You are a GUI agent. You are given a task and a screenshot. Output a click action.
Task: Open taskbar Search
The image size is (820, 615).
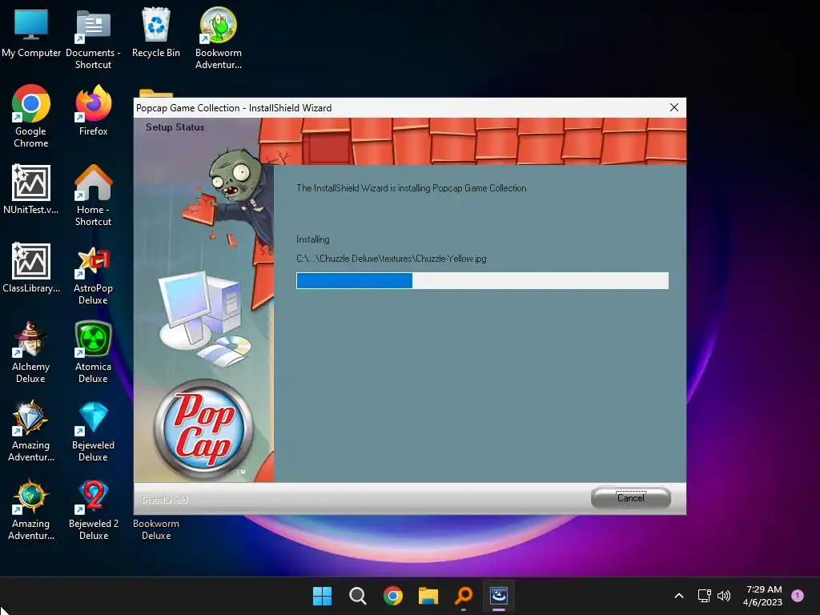point(358,596)
